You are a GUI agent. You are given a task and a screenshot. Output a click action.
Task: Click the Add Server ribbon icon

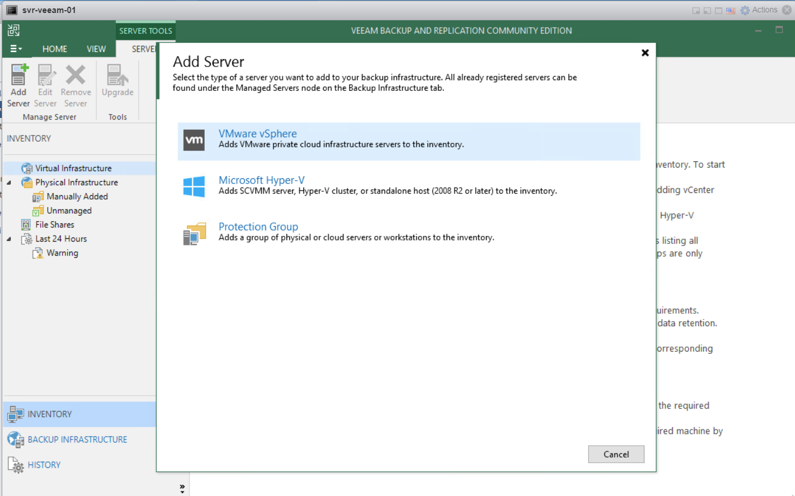point(19,74)
